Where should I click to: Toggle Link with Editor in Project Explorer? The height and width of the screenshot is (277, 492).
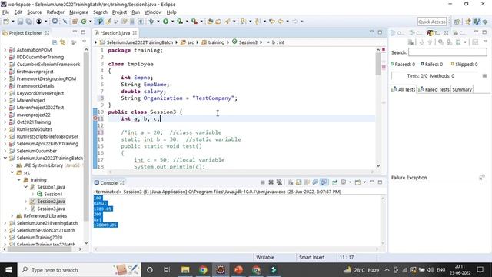(63, 42)
